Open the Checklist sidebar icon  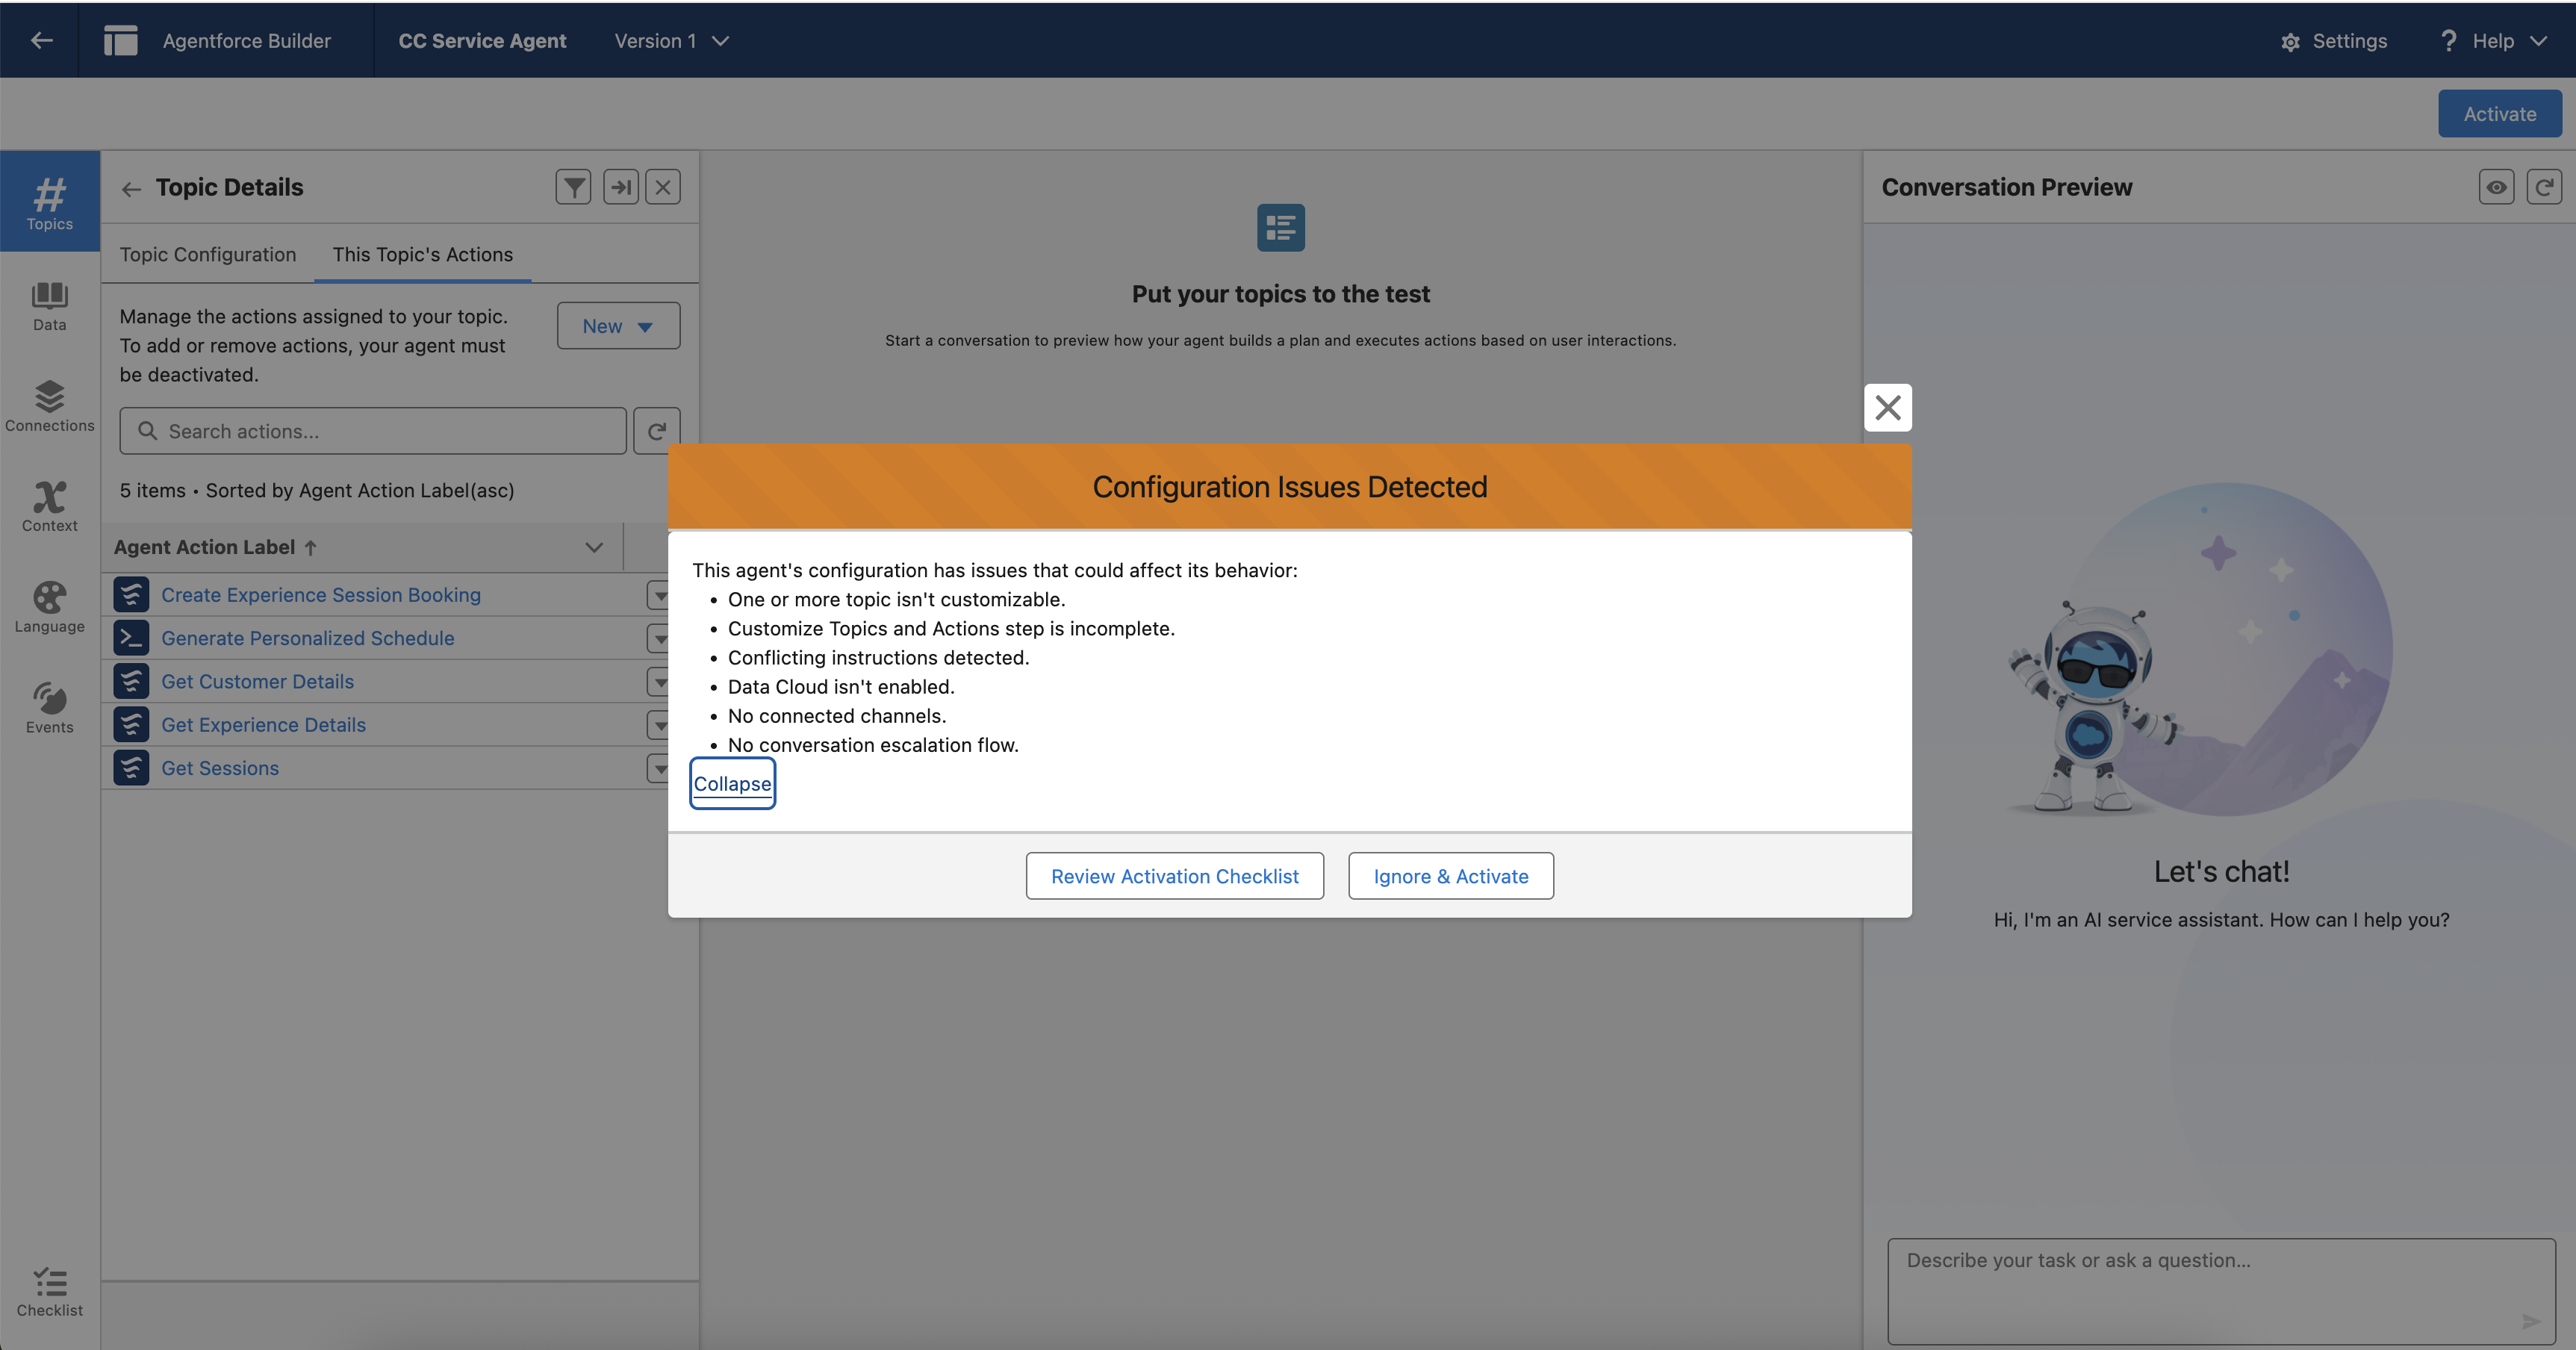[x=49, y=1292]
